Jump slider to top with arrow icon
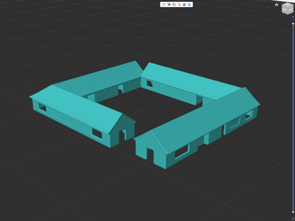295x221 pixels. [293, 17]
